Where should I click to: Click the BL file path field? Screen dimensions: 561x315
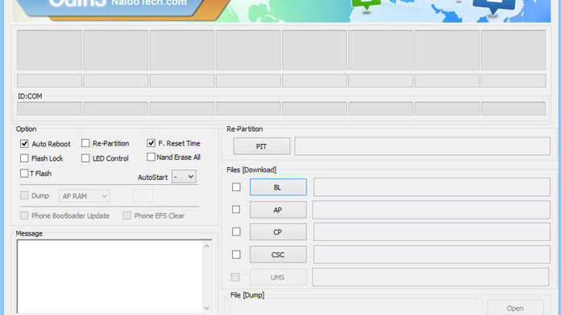(x=432, y=187)
